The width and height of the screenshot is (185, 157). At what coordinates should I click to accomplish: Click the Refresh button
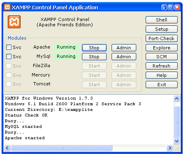click(x=161, y=66)
